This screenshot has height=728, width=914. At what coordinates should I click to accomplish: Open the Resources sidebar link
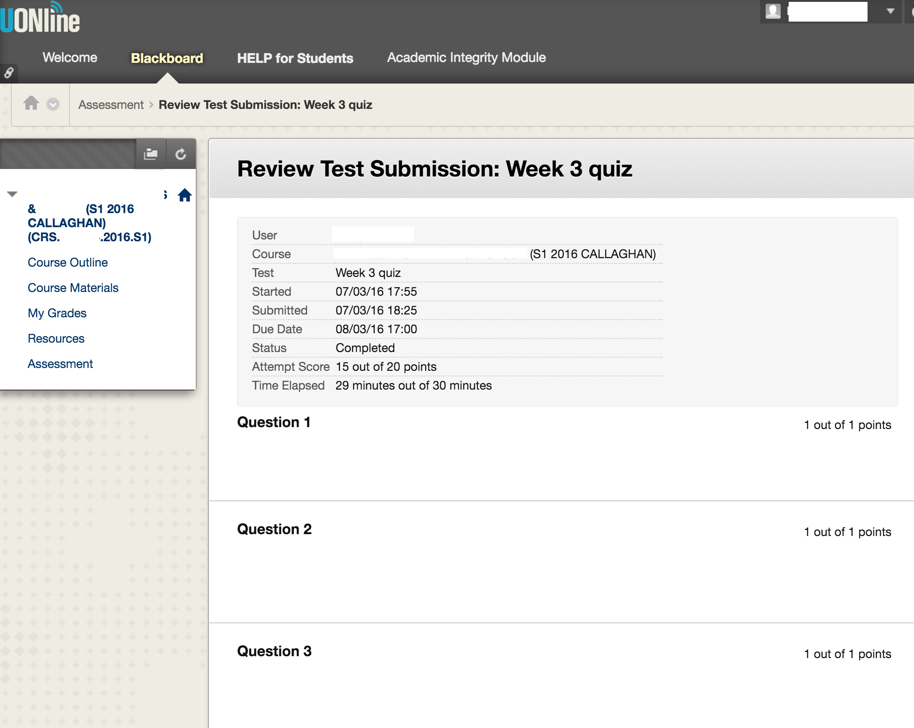(x=56, y=338)
